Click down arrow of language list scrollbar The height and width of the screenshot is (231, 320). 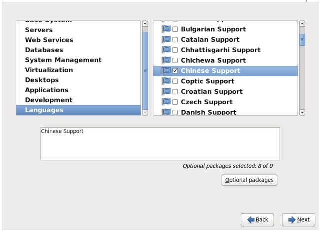click(x=302, y=112)
